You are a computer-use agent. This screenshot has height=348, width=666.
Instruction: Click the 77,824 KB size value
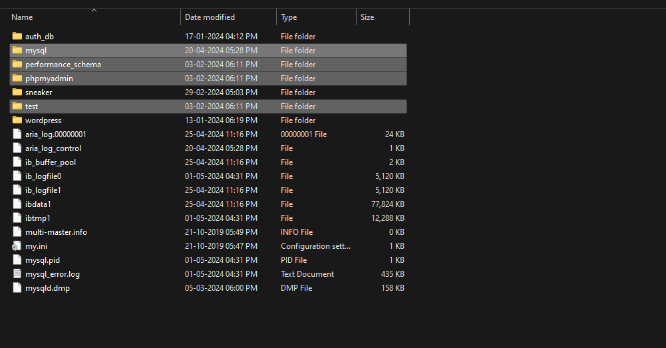(x=388, y=204)
